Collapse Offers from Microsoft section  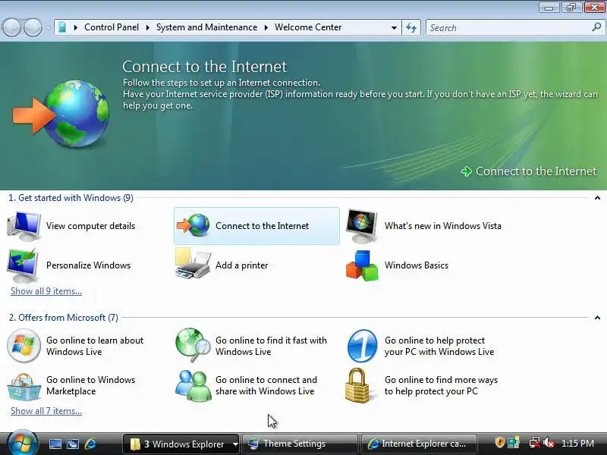tap(597, 318)
